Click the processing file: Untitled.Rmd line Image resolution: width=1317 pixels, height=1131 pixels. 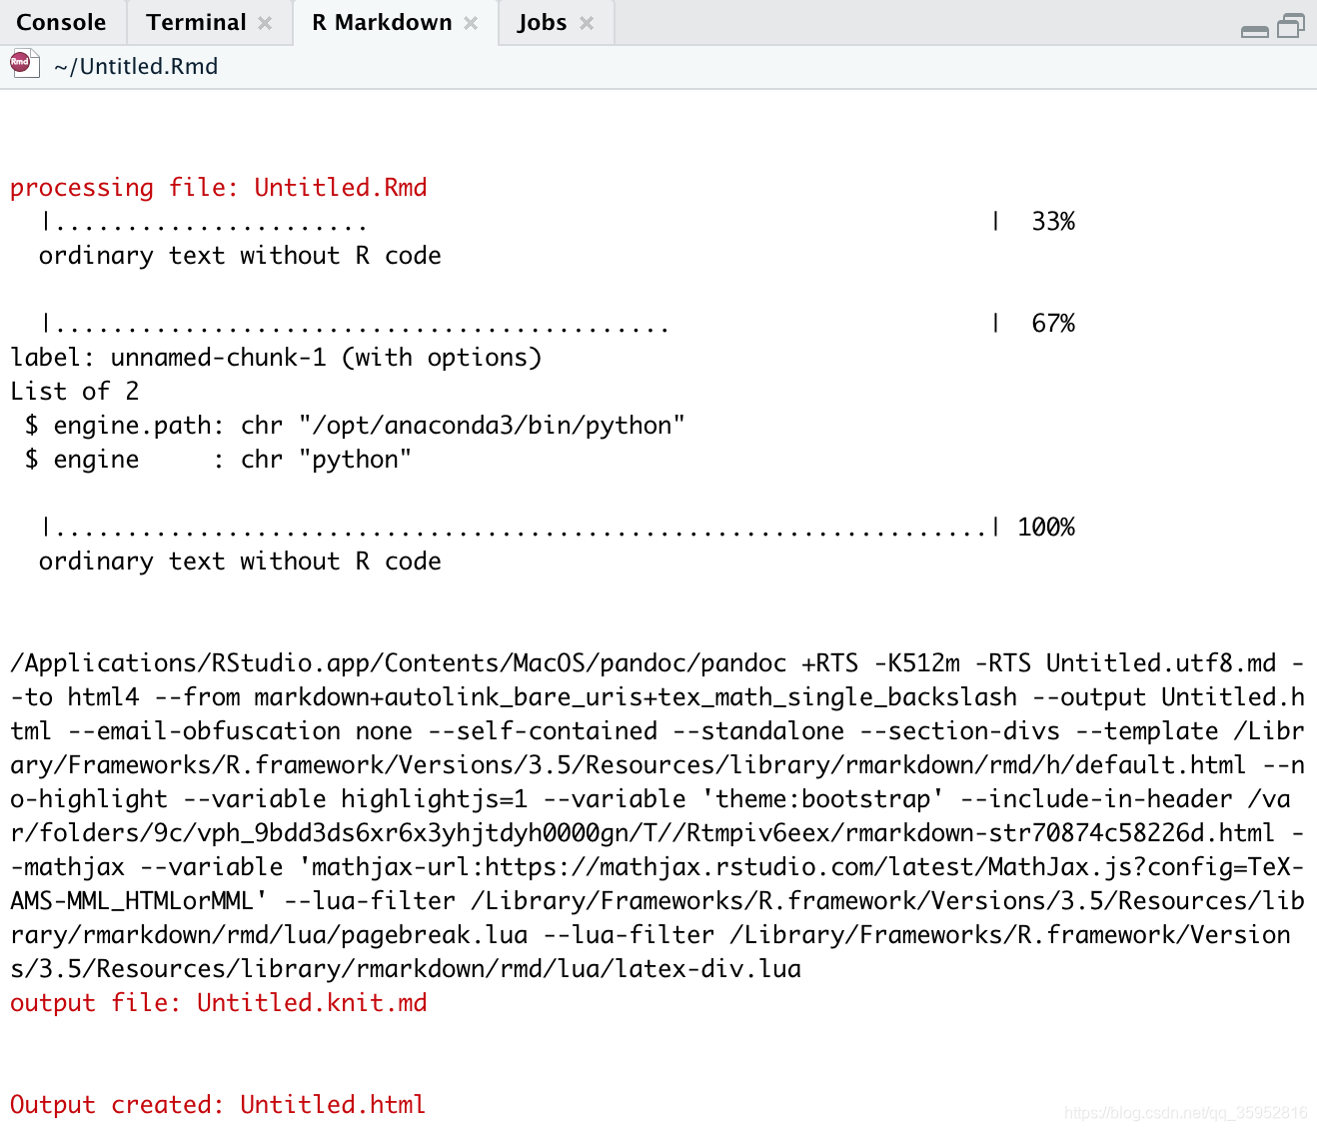218,187
